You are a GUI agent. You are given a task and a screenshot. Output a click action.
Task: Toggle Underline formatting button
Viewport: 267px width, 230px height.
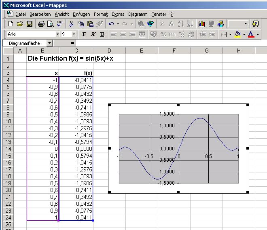tap(102, 34)
